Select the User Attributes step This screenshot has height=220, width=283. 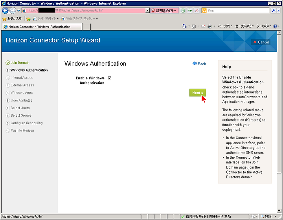[x=19, y=100]
